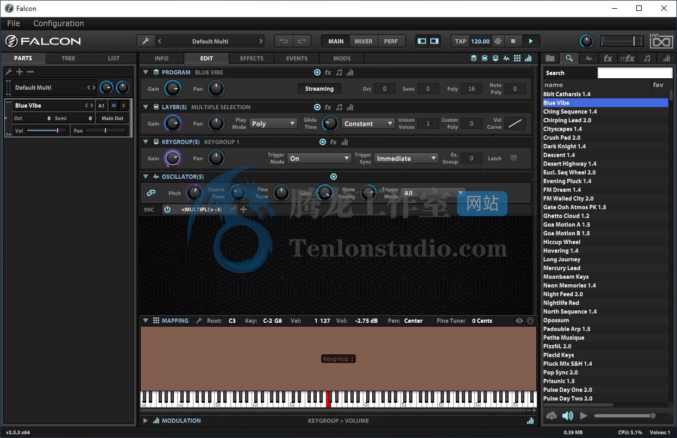The height and width of the screenshot is (438, 677).
Task: Click the browser Search input field
Action: coord(635,73)
